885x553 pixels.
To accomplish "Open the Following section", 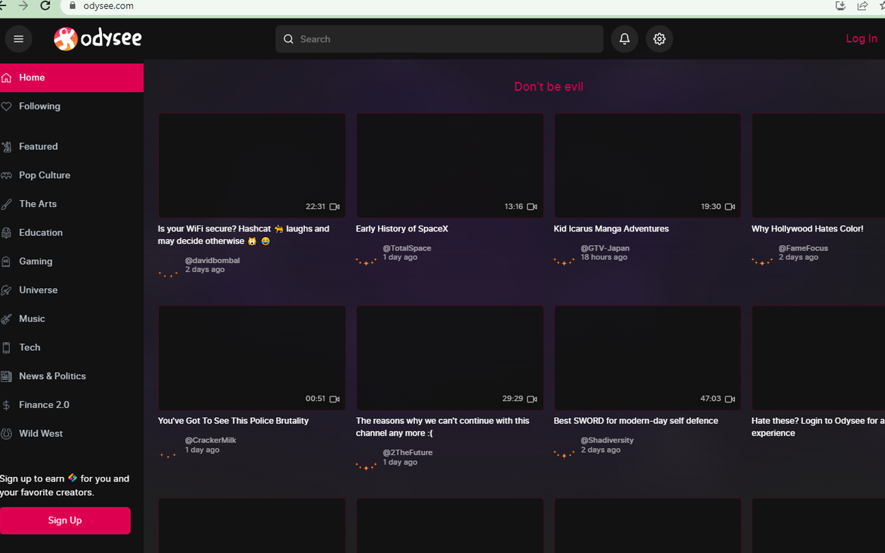I will [72, 106].
